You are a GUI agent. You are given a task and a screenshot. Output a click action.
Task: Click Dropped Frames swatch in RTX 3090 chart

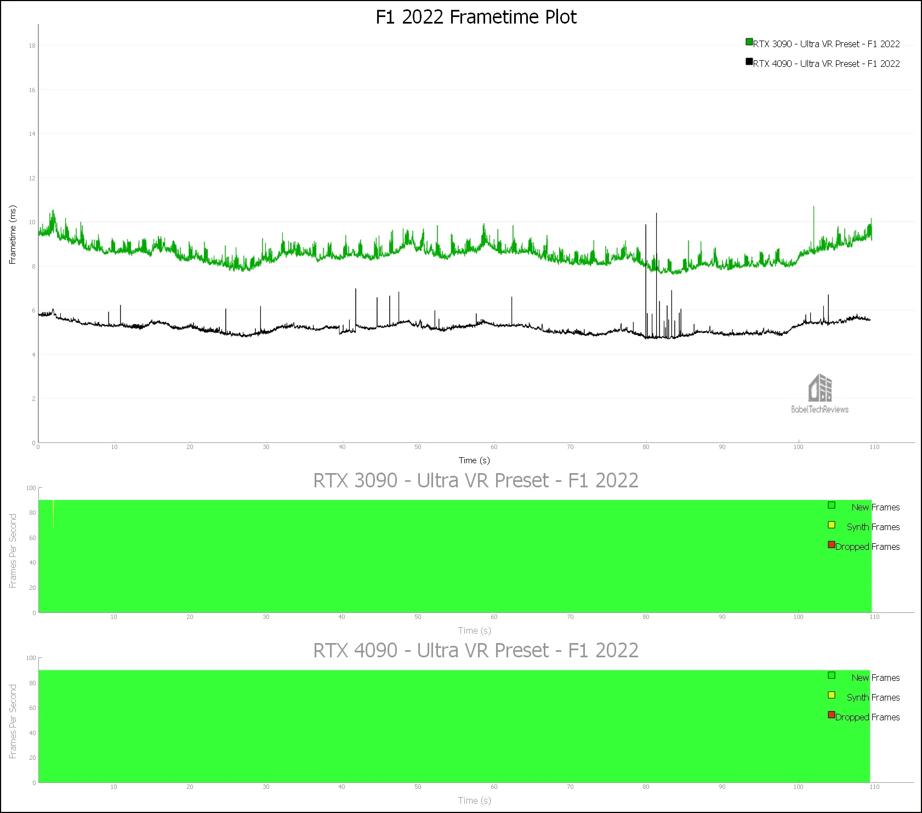click(x=832, y=545)
